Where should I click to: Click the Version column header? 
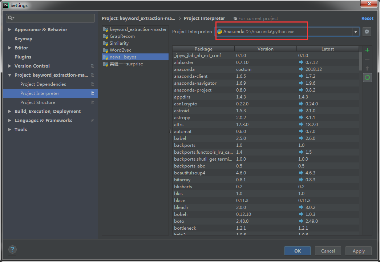coord(266,49)
